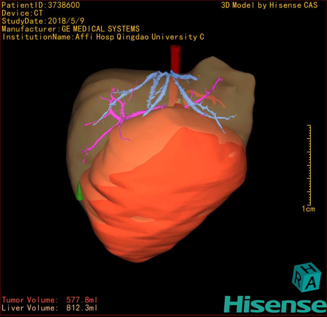The height and width of the screenshot is (317, 327).
Task: Click the Manufacturer:GE MEDICAL SYSTEMS text
Action: pos(71,29)
